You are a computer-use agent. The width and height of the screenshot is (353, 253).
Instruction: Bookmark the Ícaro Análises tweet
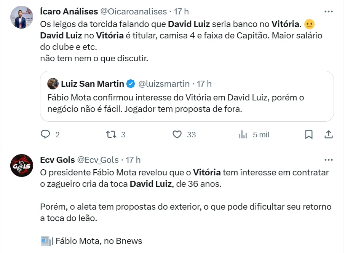point(309,134)
